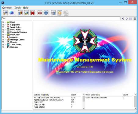This screenshot has width=138, height=114.
Task: Open the Connect menu
Action: (x=7, y=8)
